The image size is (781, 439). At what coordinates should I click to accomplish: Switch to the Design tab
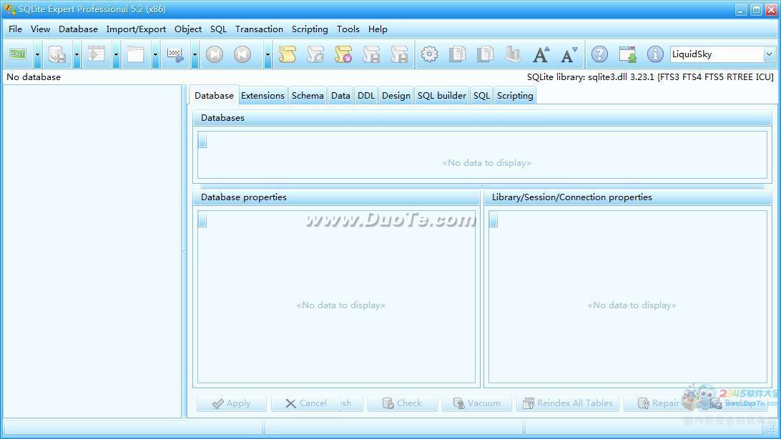396,96
